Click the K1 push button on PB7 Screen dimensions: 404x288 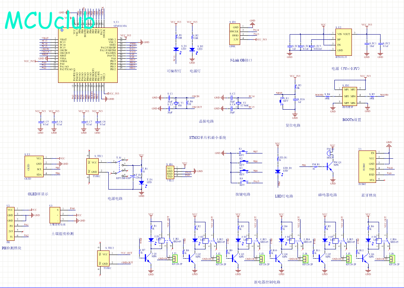click(244, 153)
